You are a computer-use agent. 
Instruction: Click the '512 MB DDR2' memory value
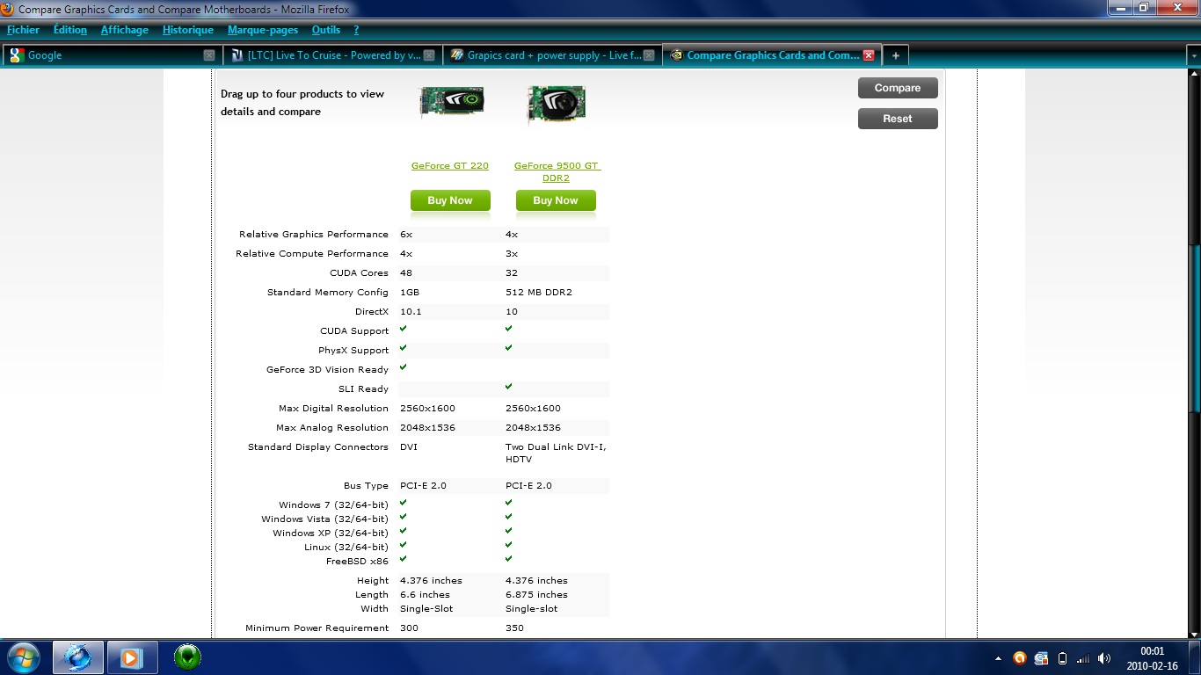[x=539, y=293]
